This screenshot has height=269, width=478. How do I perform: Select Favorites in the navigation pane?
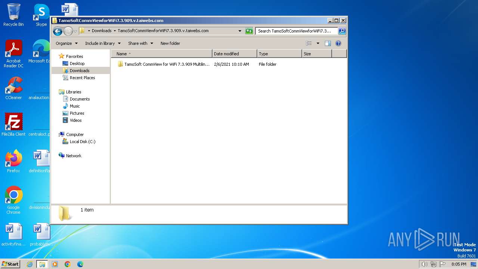[x=74, y=56]
